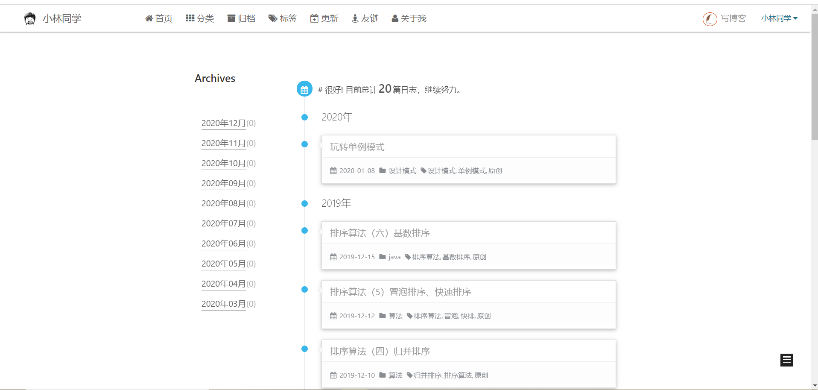The height and width of the screenshot is (390, 818).
Task: Open the post 排序算法（5）冒泡排序、快速排序
Action: (x=400, y=292)
